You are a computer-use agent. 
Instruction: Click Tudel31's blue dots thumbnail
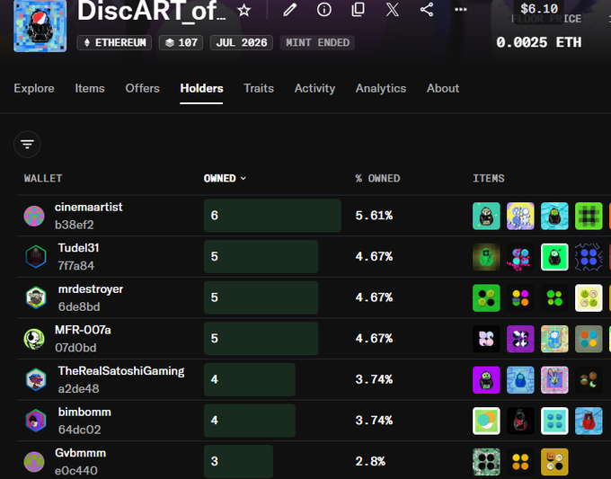coord(589,257)
